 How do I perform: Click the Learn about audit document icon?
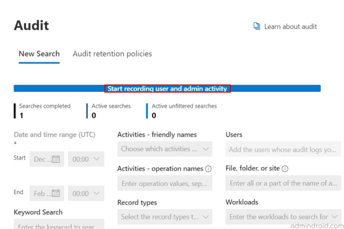pos(257,26)
